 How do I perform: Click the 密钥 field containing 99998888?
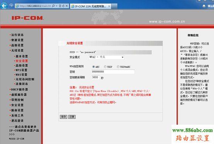pyautogui.click(x=113, y=72)
